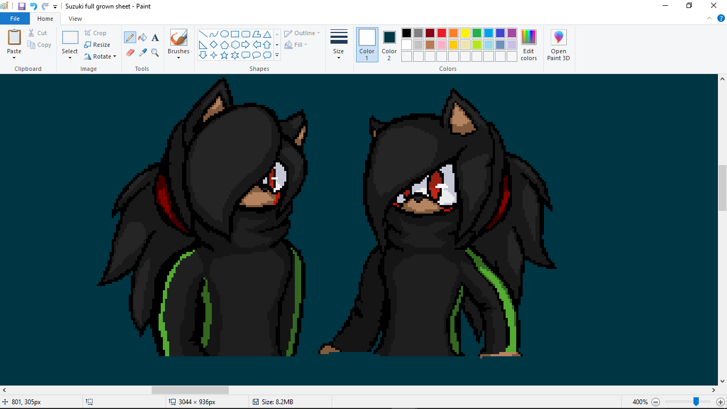727x409 pixels.
Task: Pick the yellow color swatch
Action: 465,33
